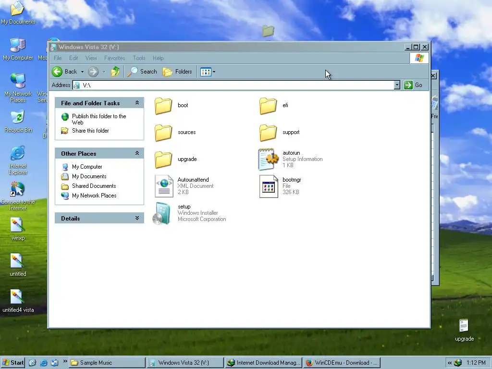Expand the Address bar dropdown
The height and width of the screenshot is (369, 492).
point(397,85)
